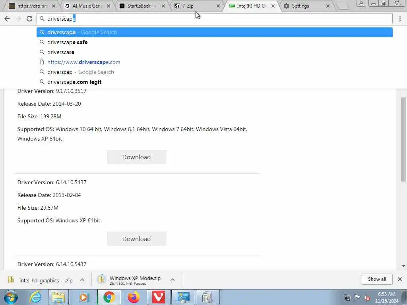
Task: Open the Windows XP Mode.zip download item
Action: click(129, 280)
